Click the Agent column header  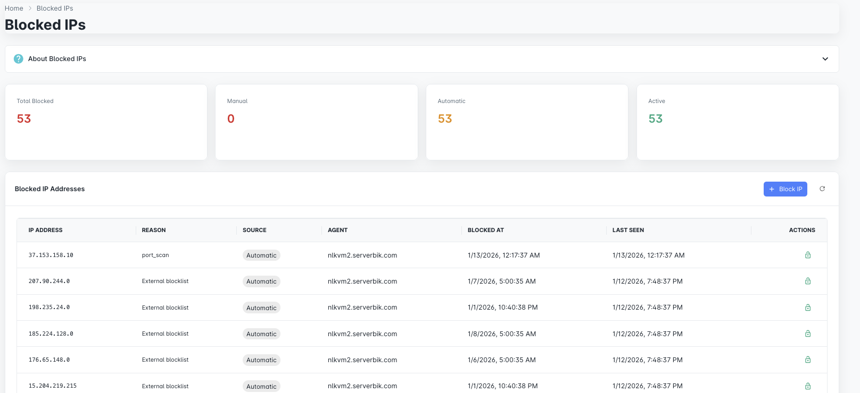[337, 230]
